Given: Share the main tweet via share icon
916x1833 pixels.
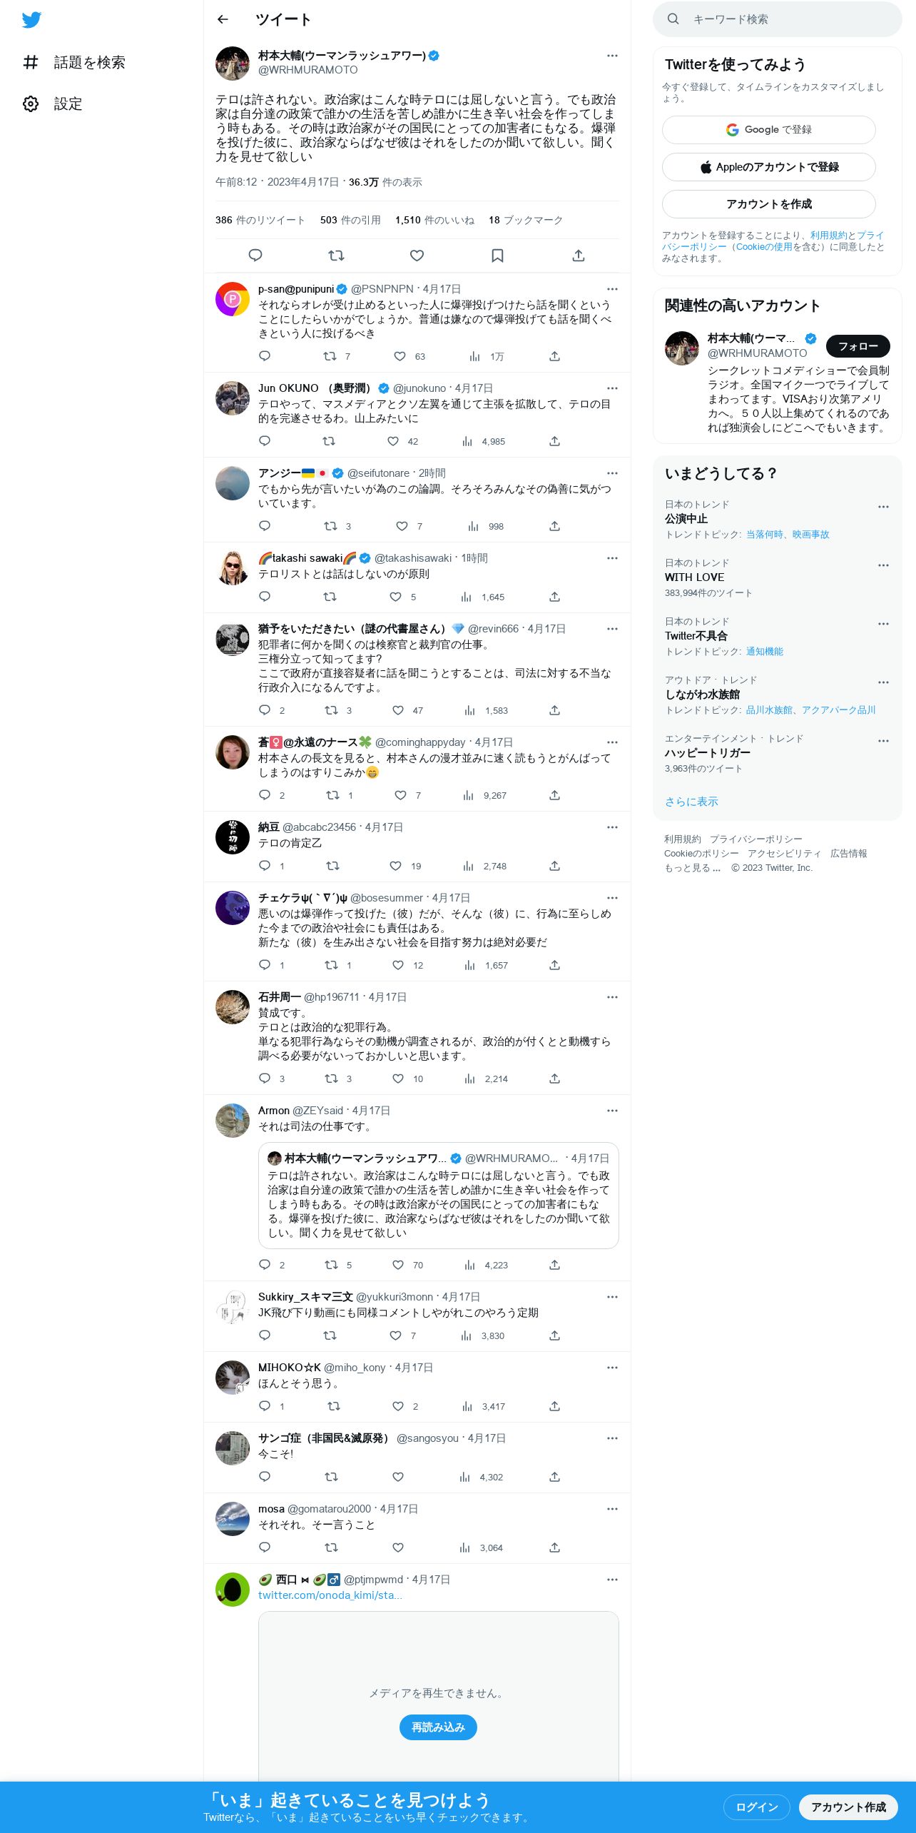Looking at the screenshot, I should click(579, 256).
